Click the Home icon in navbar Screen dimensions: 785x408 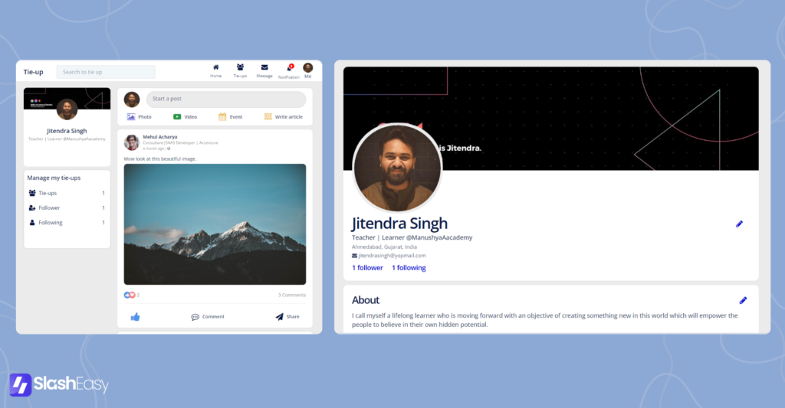pos(215,68)
